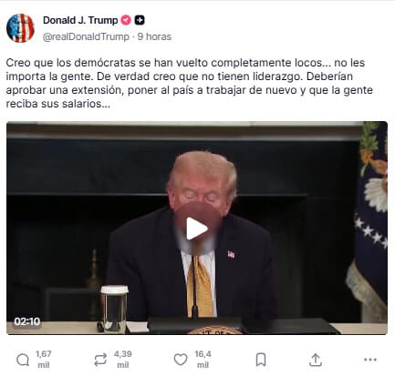Viewport: 395px width, 376px height.
Task: Click the 1,67 mil reply count
Action: (x=44, y=360)
